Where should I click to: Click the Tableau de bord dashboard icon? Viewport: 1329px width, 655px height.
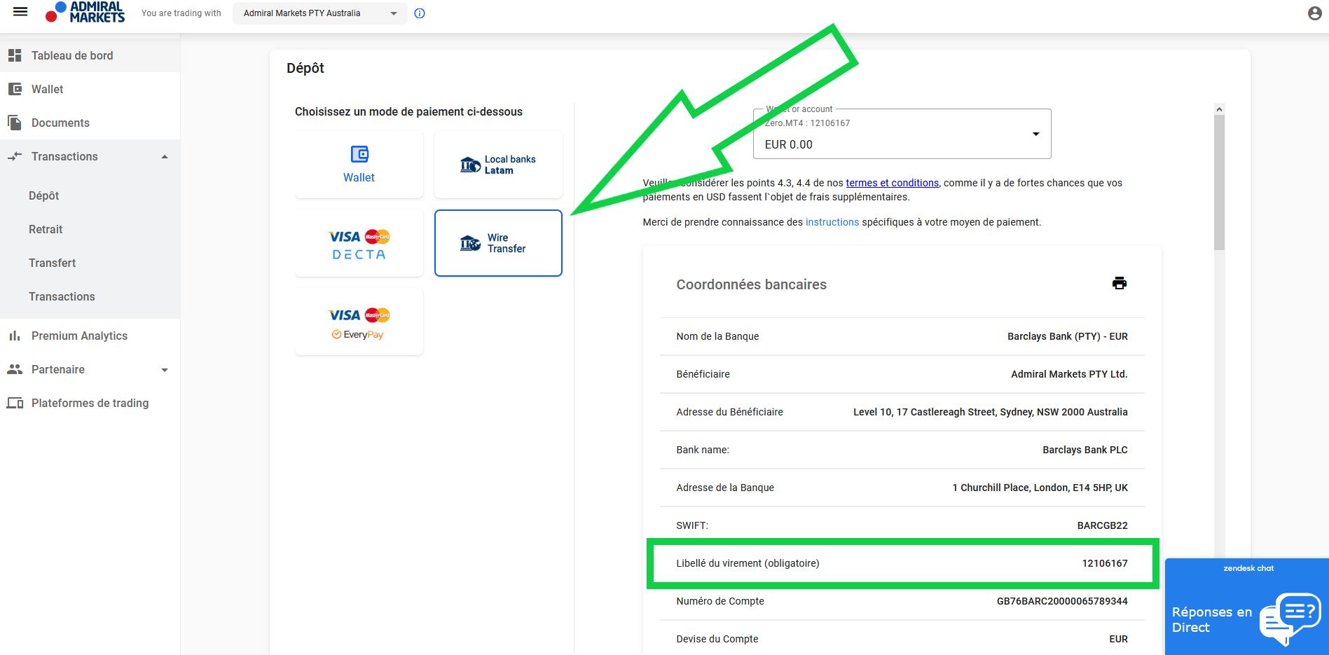pyautogui.click(x=15, y=55)
